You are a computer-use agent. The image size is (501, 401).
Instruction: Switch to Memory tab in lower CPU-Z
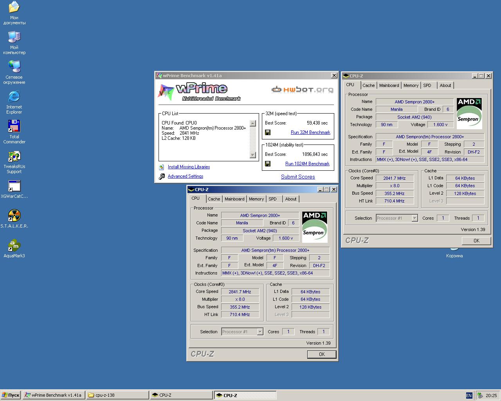point(256,199)
